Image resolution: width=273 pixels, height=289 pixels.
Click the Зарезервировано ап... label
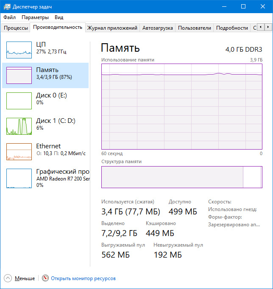(x=234, y=225)
